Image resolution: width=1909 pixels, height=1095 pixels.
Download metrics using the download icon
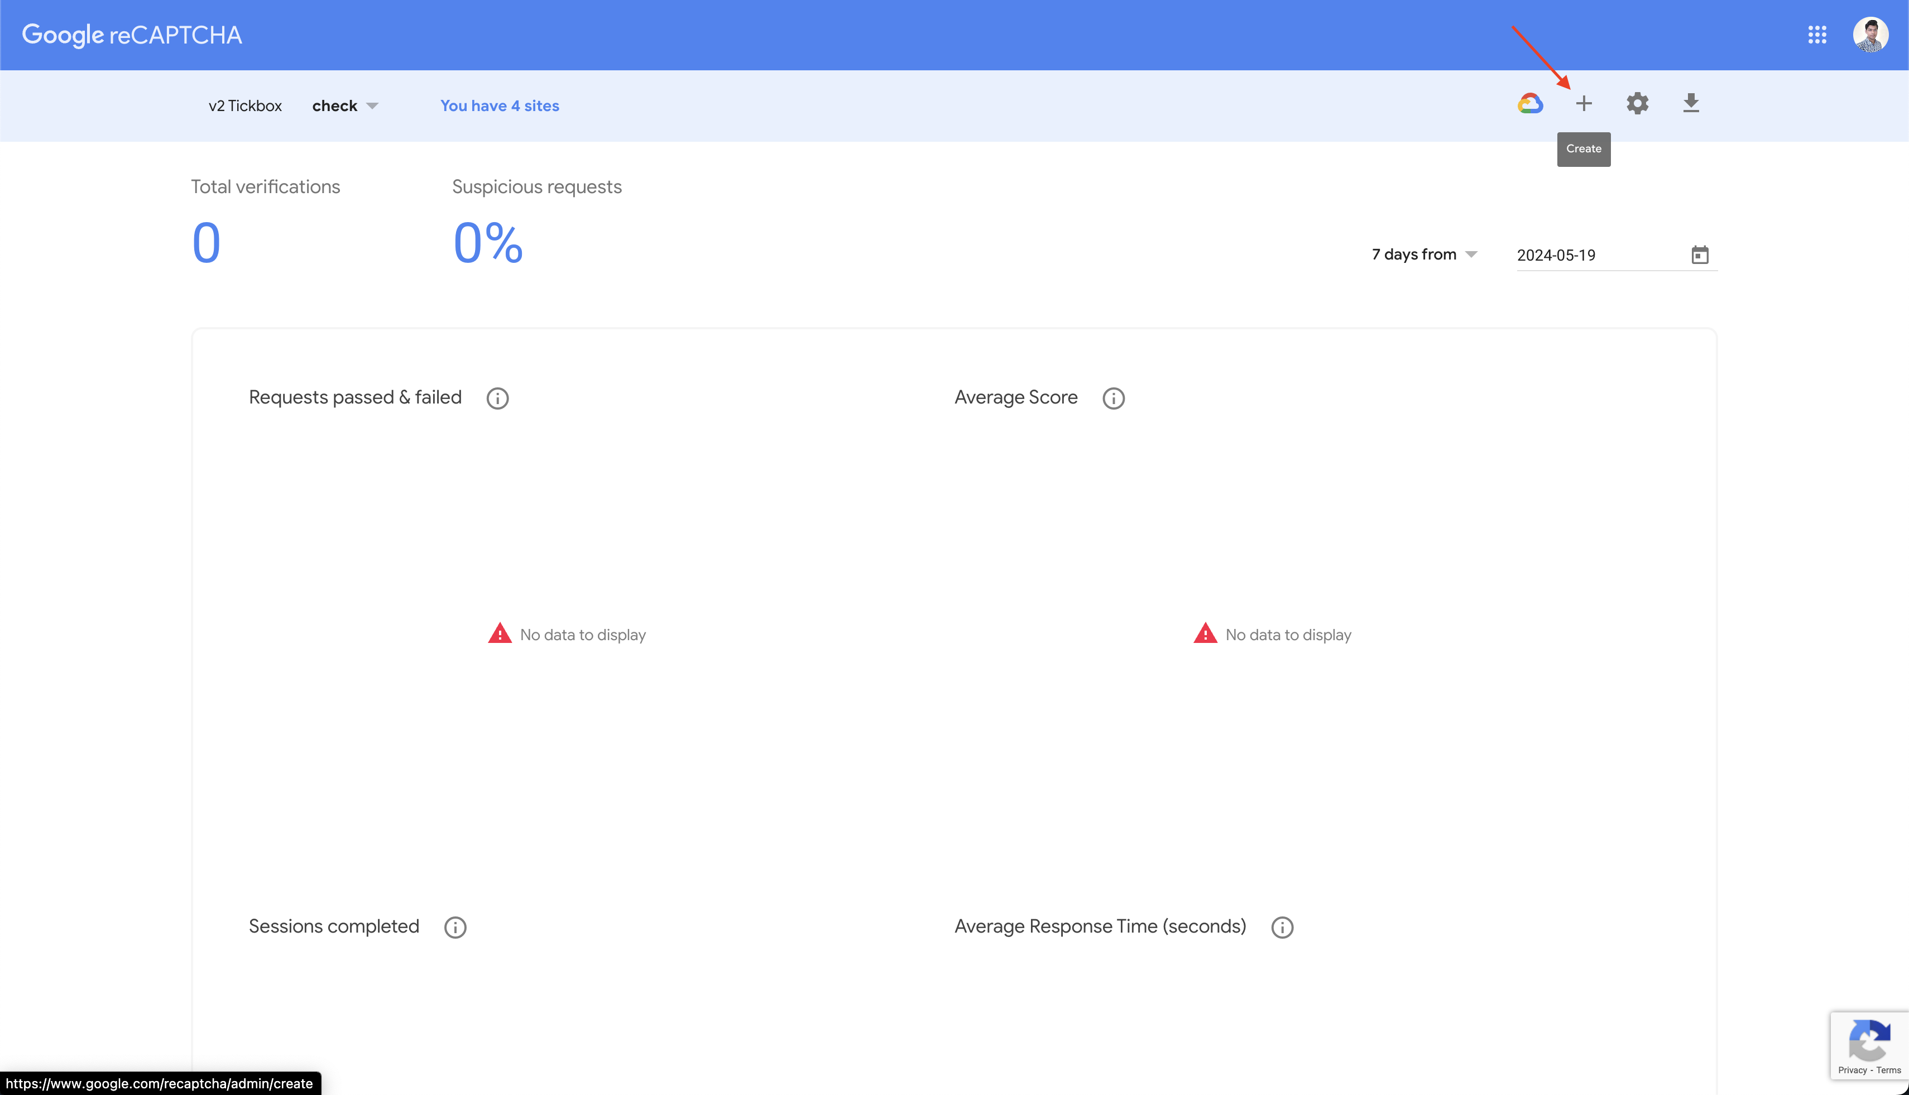tap(1691, 103)
